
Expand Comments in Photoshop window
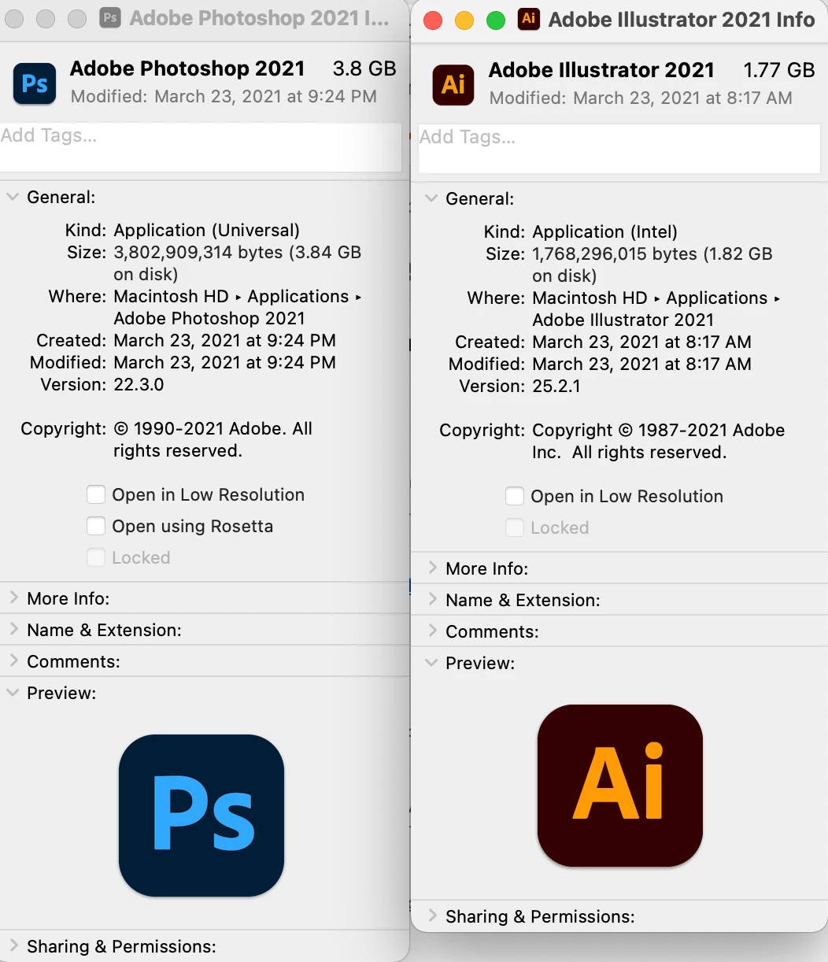pos(13,661)
